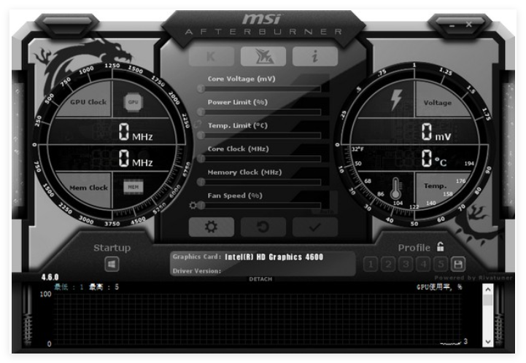Click Intel(R) HD Graphics 4600 card name
526x363 pixels.
[x=274, y=257]
